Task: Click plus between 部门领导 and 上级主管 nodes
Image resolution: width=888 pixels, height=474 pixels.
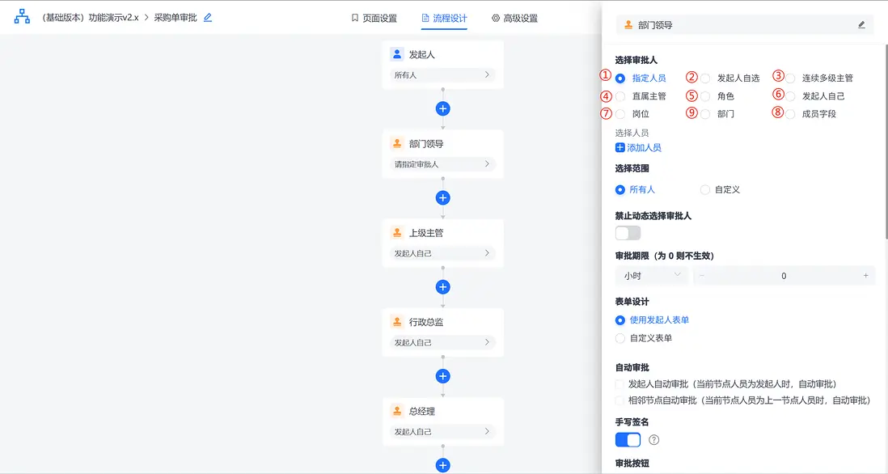Action: coord(442,197)
